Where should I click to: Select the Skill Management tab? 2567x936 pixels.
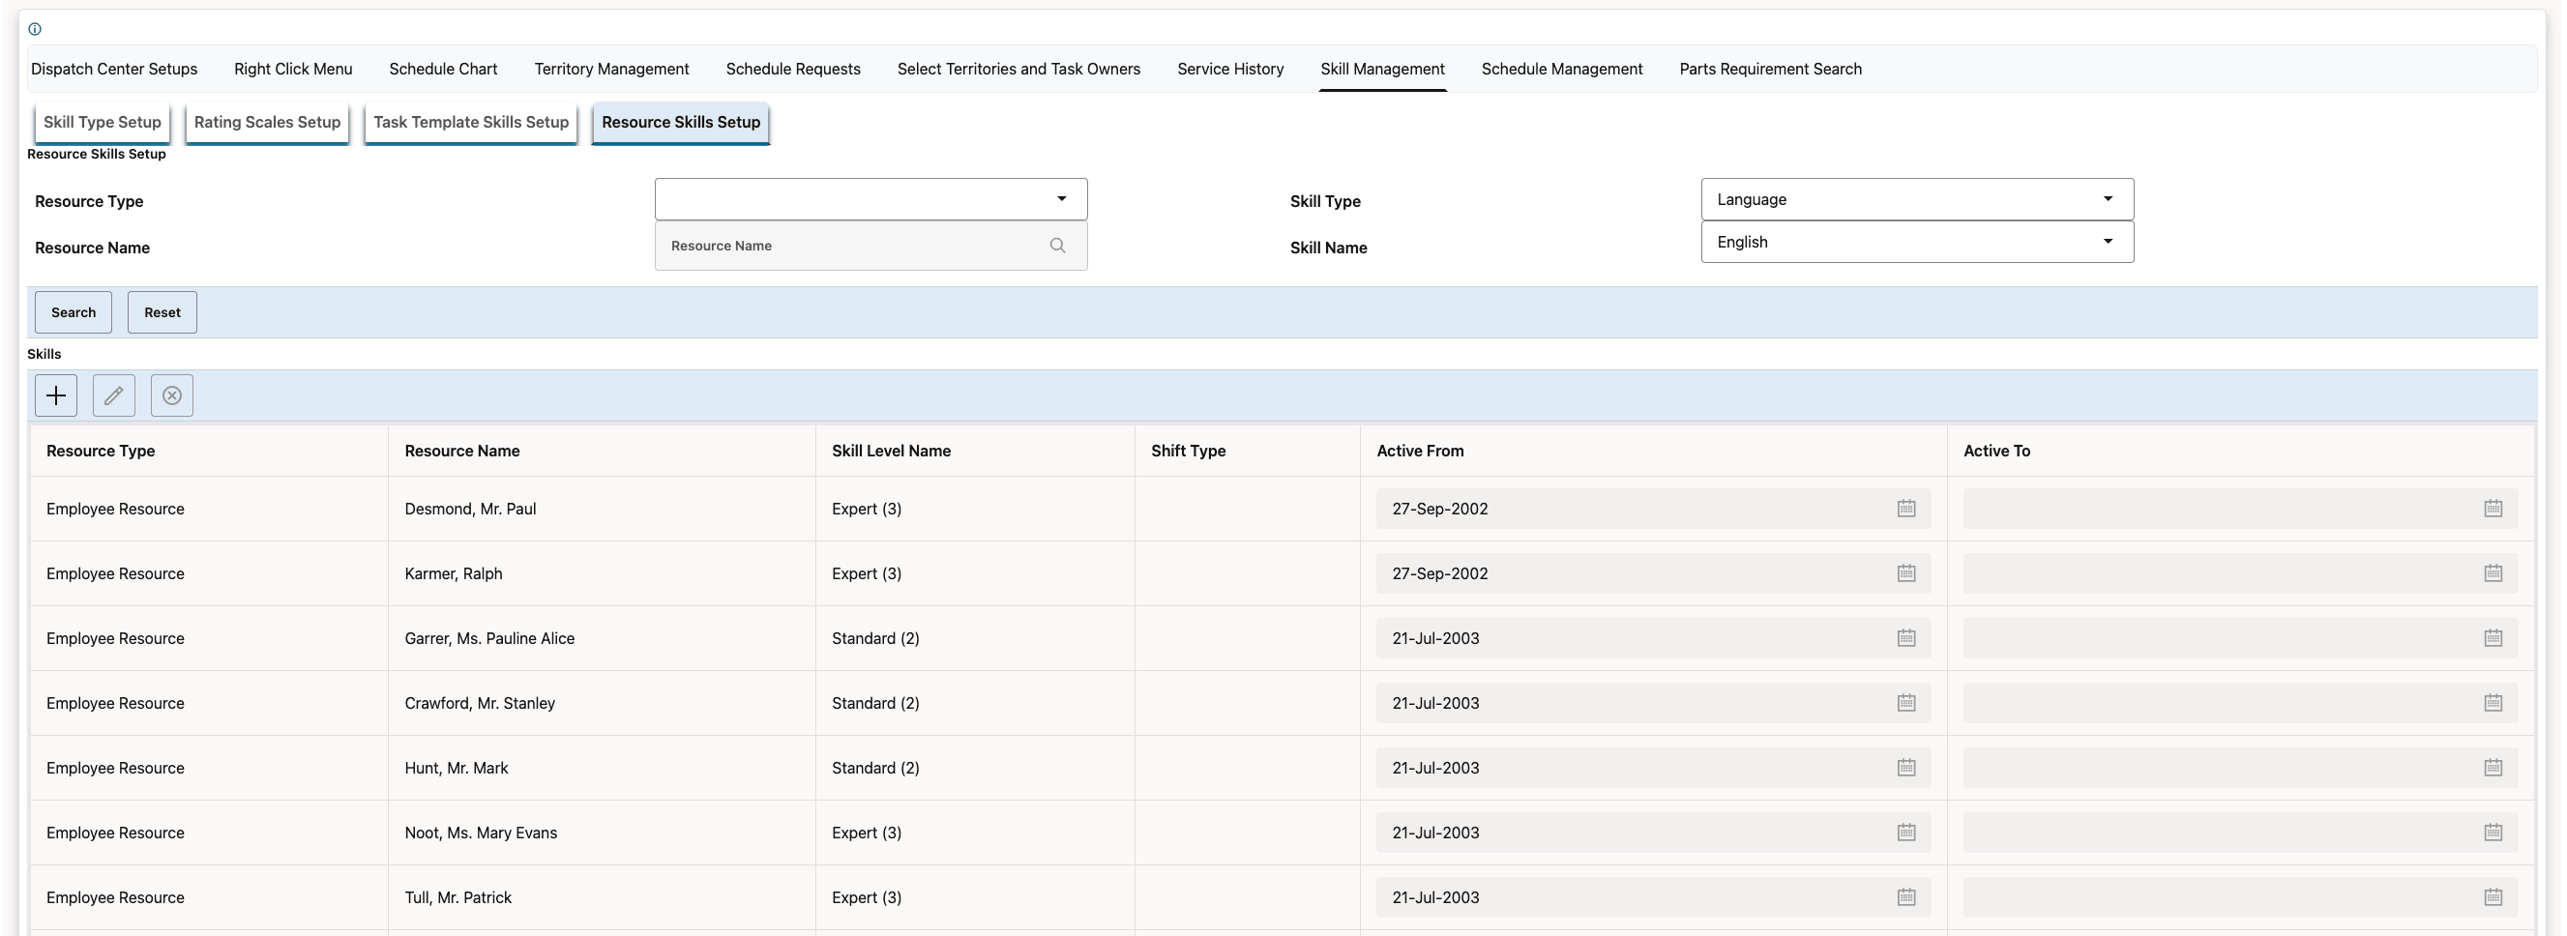(x=1382, y=69)
